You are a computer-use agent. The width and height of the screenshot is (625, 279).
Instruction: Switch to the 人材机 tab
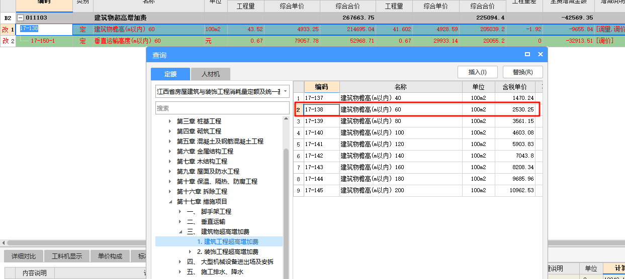(211, 74)
